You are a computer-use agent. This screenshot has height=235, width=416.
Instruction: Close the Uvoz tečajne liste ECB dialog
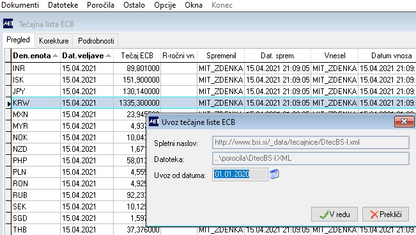pos(404,122)
